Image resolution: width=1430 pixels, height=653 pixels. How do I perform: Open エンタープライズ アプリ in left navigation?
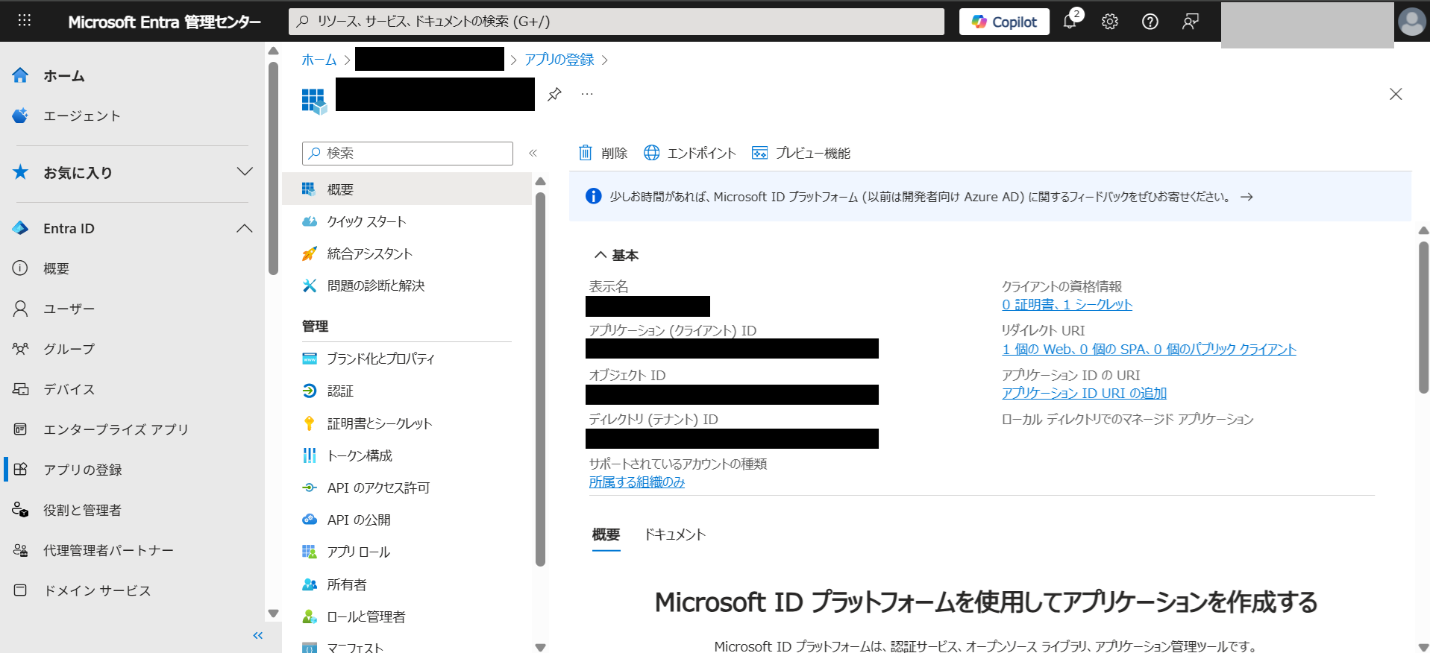[116, 429]
